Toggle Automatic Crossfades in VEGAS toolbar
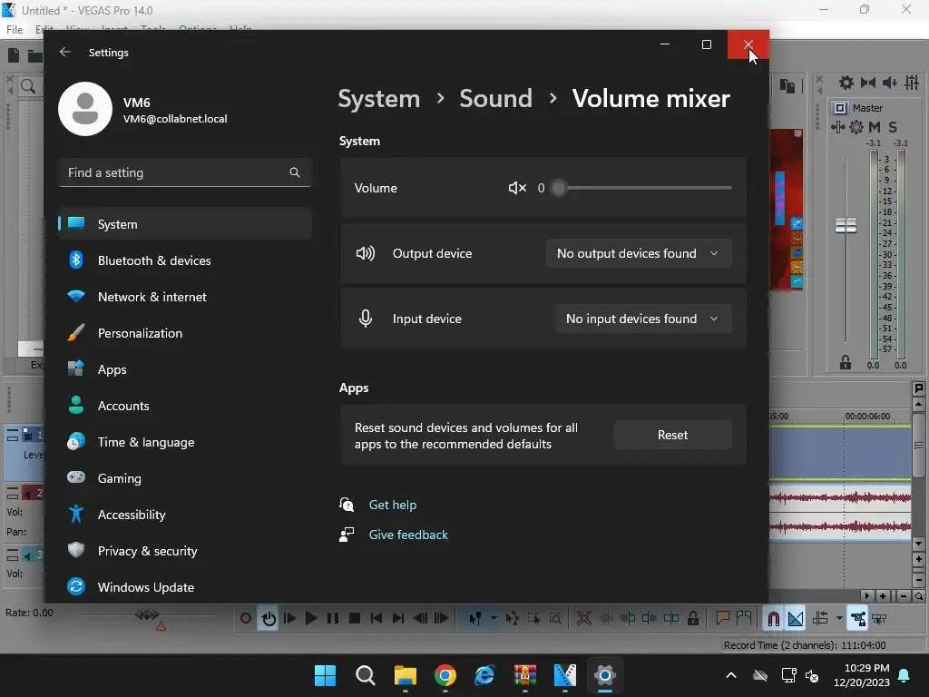Image resolution: width=929 pixels, height=697 pixels. point(796,618)
